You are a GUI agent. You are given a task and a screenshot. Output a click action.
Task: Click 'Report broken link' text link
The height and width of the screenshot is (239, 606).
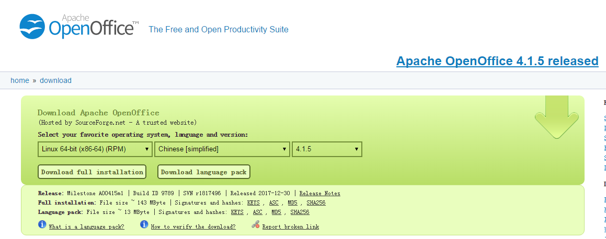[x=291, y=226]
